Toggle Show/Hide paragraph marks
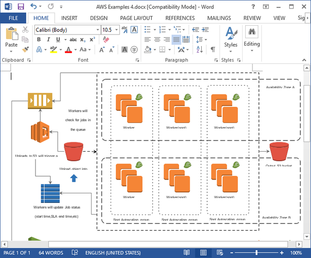This screenshot has height=258, width=311. (x=213, y=50)
